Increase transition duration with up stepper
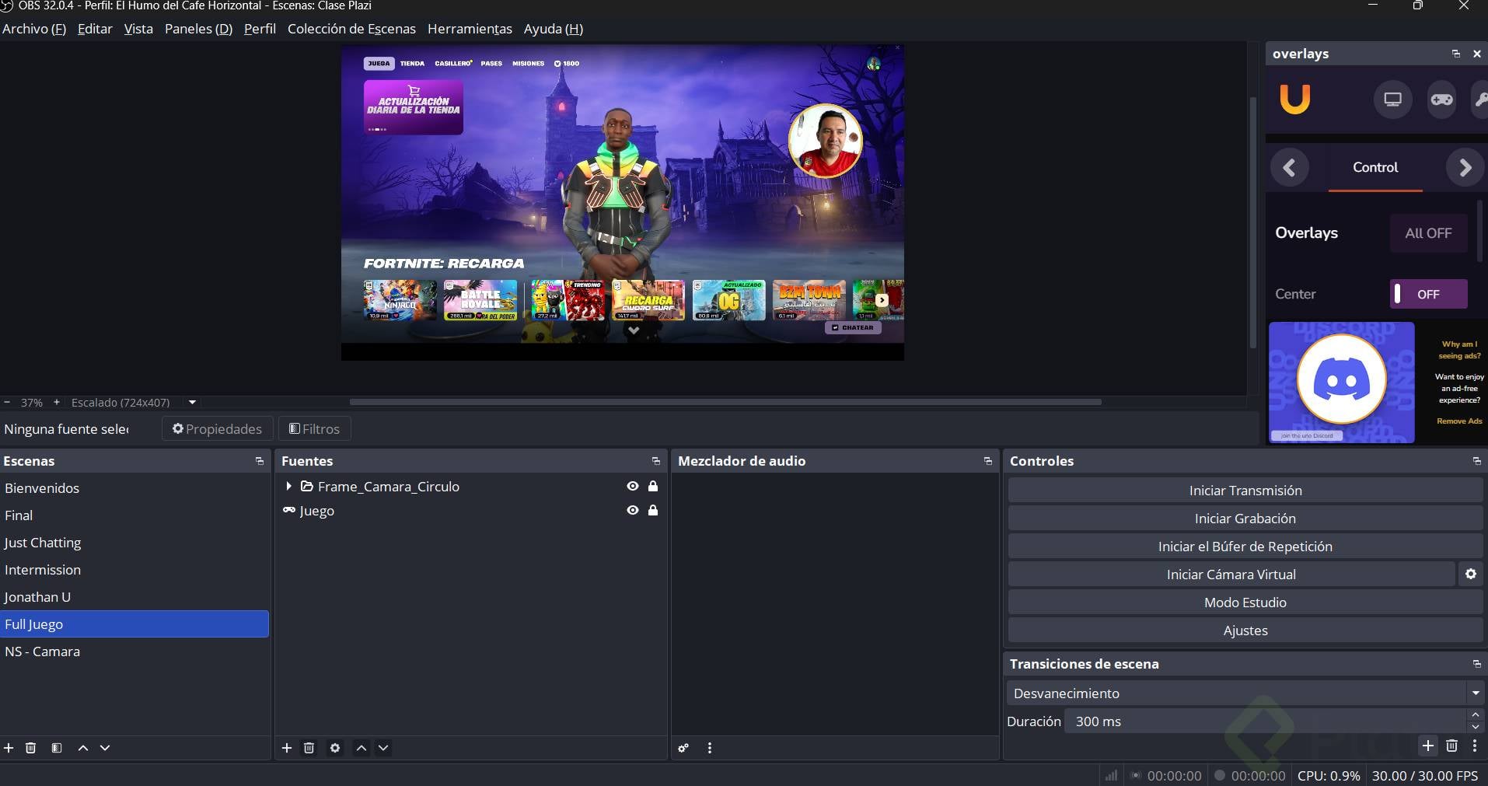The width and height of the screenshot is (1488, 786). 1476,715
